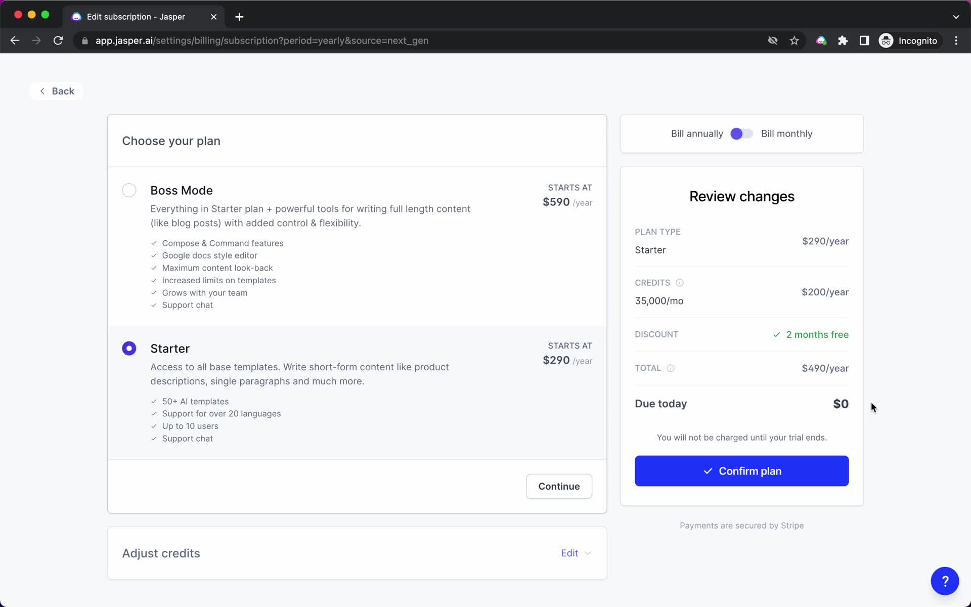Expand the Adjust credits section
Screen dimensions: 971x607
point(576,553)
